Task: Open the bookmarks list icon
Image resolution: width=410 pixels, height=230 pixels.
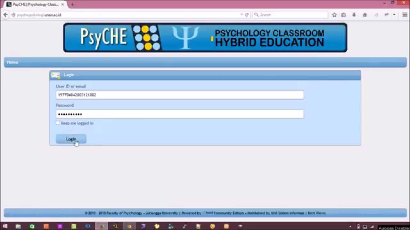Action: pyautogui.click(x=344, y=15)
